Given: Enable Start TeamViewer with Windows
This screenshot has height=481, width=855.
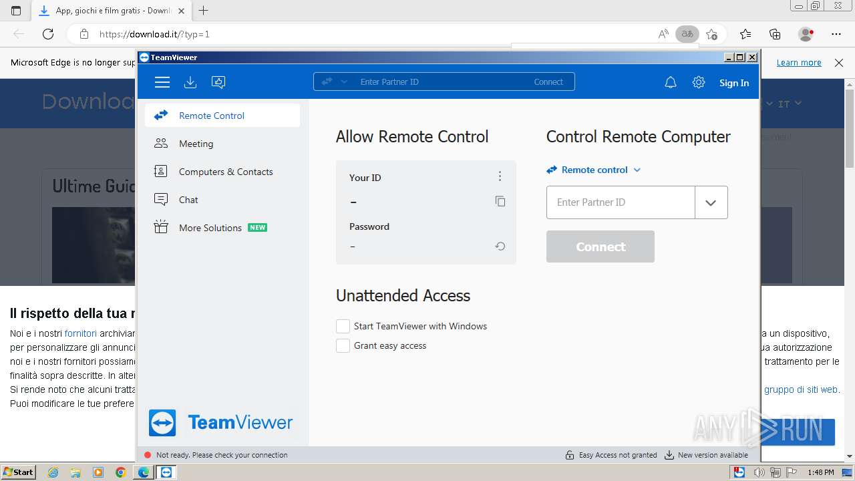Looking at the screenshot, I should tap(343, 326).
